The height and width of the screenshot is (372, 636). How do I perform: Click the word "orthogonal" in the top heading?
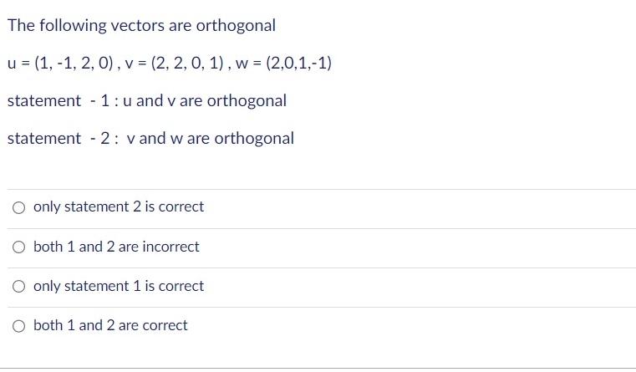236,25
